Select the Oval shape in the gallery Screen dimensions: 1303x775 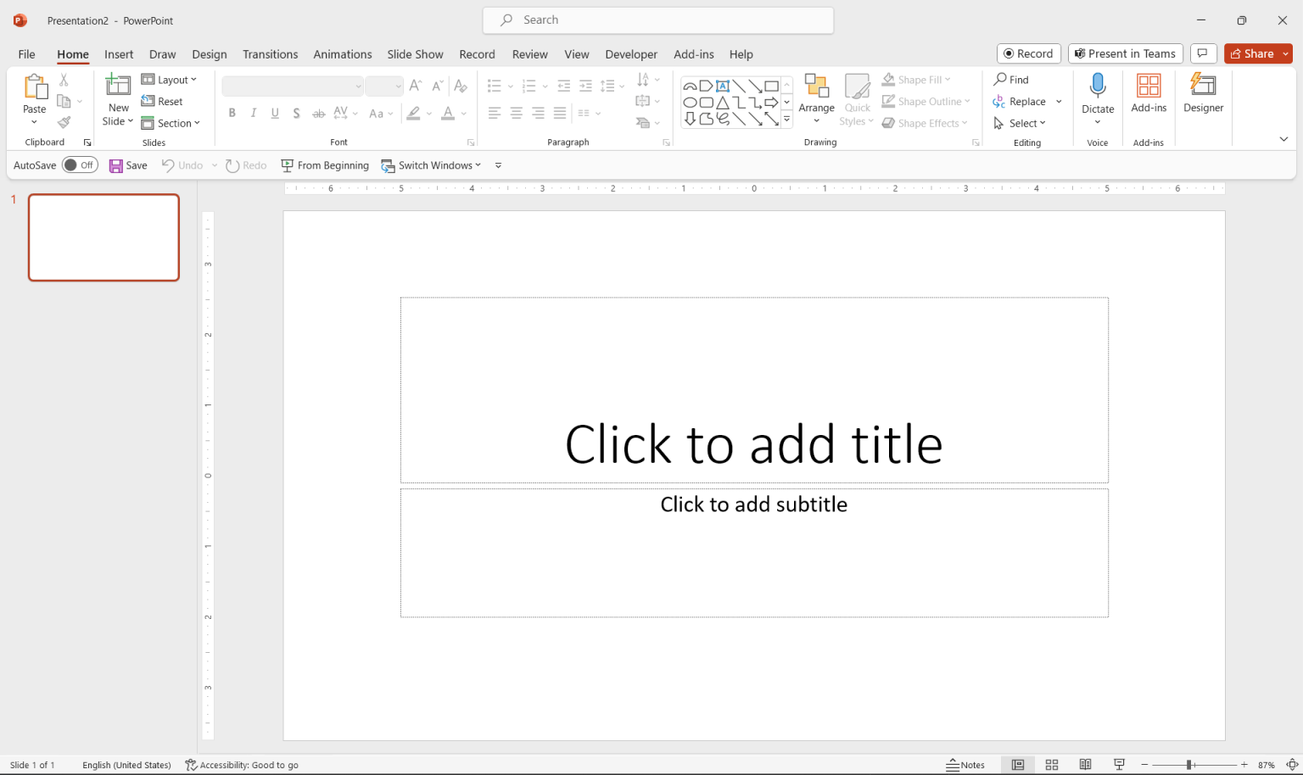coord(691,102)
